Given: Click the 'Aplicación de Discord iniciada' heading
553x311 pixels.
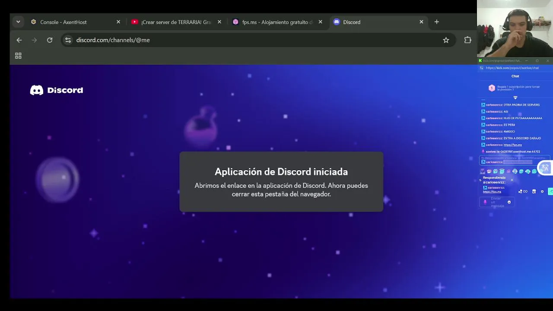Looking at the screenshot, I should click(x=281, y=172).
